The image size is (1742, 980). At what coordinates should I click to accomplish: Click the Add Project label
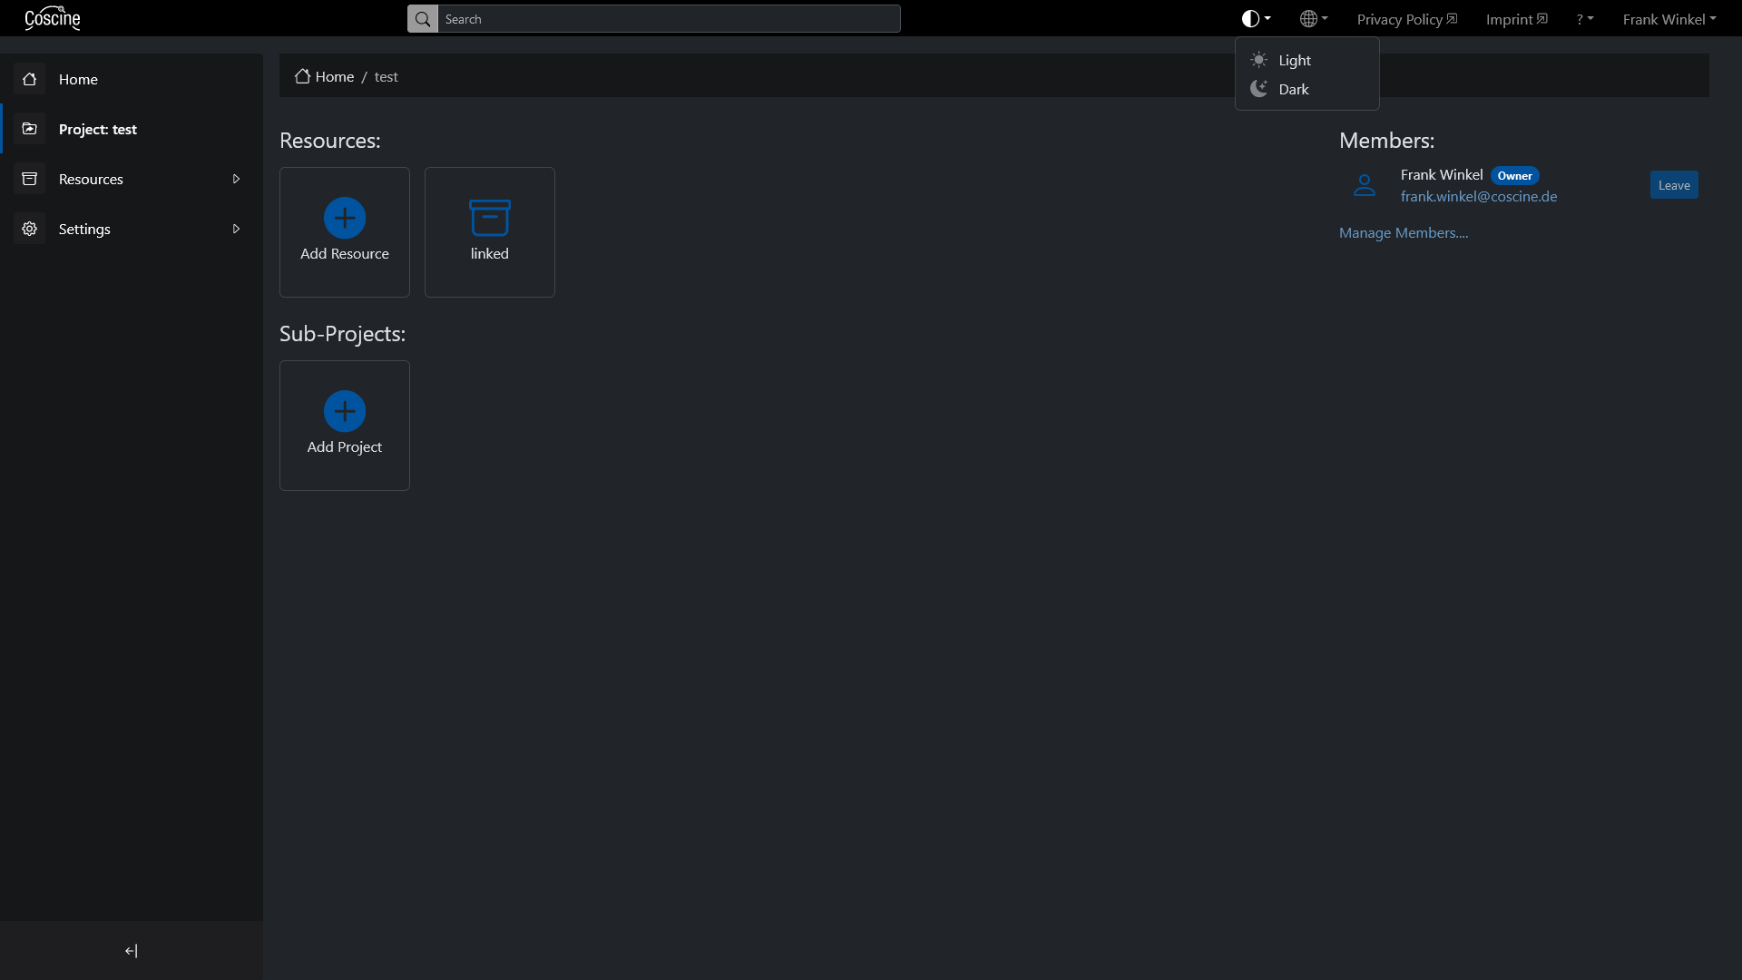[x=345, y=447]
